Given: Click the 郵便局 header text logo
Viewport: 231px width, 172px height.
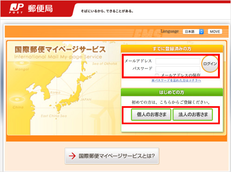Looking at the screenshot, I should pos(40,8).
